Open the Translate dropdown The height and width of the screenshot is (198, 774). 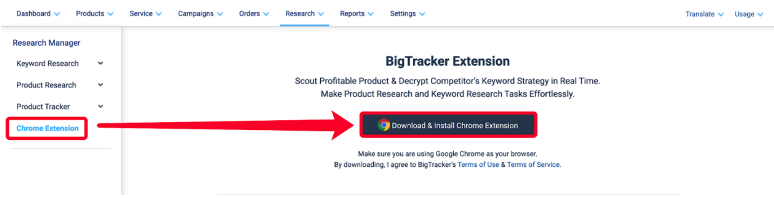pos(704,14)
